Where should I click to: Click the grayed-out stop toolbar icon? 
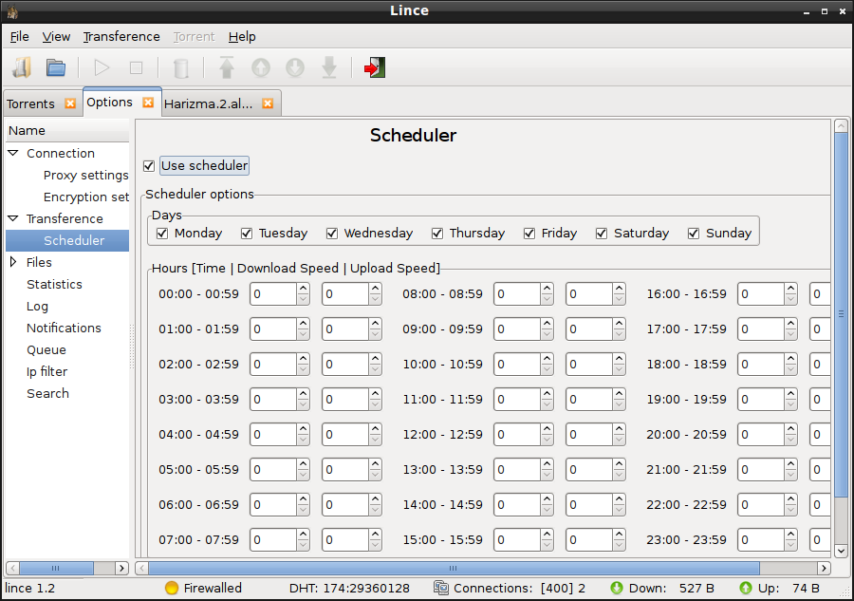136,68
